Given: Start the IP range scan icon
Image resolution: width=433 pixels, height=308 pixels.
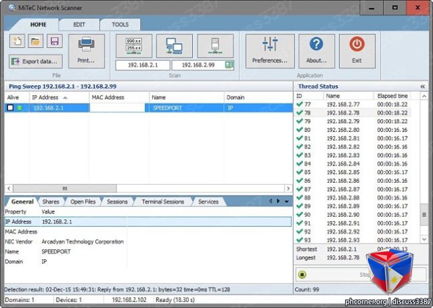Looking at the screenshot, I should coord(134,46).
